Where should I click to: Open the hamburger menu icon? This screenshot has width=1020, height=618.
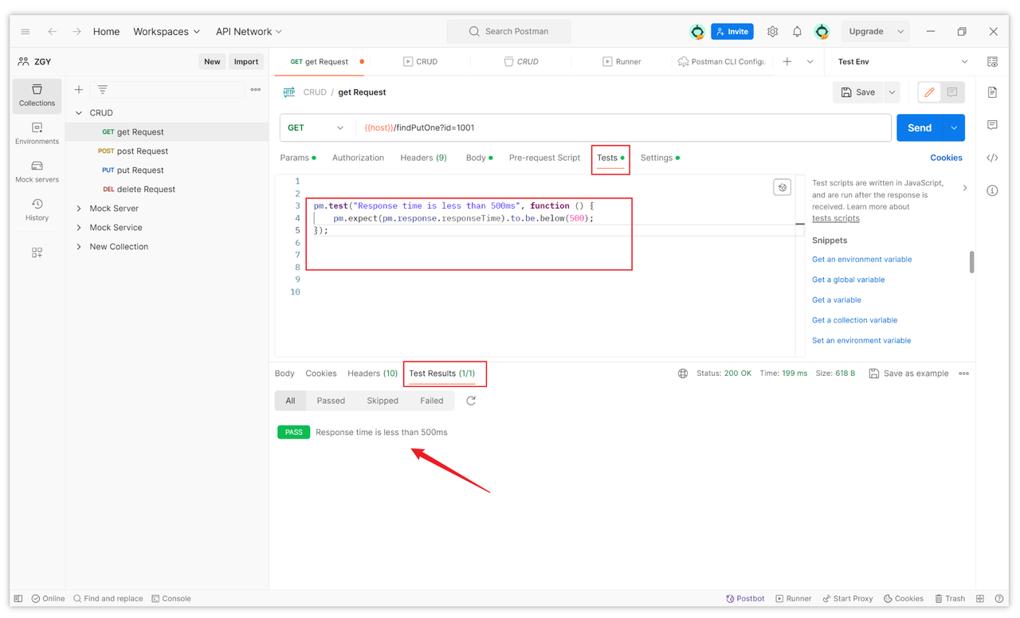pos(25,32)
